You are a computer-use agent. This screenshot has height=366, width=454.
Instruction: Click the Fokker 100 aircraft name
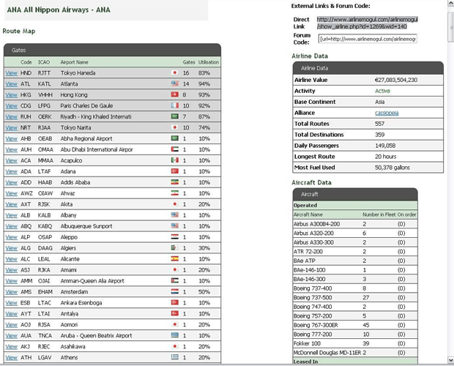click(x=307, y=343)
